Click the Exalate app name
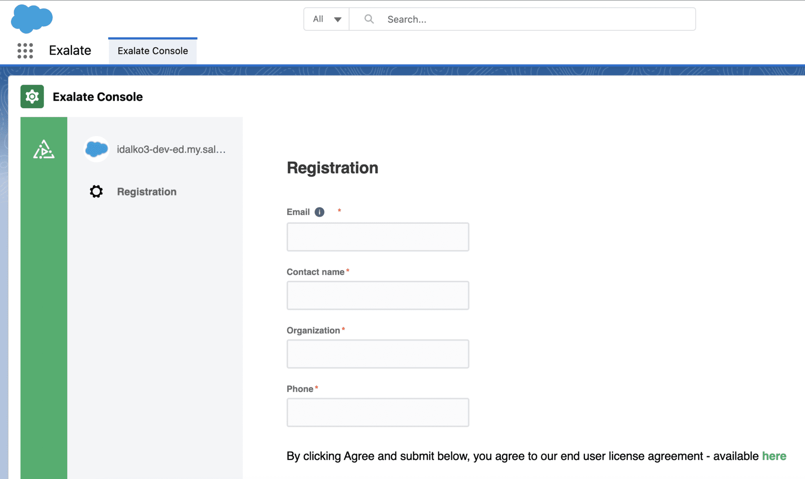805x479 pixels. point(70,50)
